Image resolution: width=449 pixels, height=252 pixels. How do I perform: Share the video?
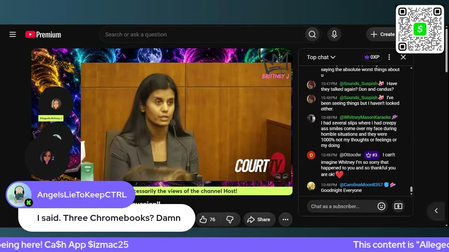tap(259, 219)
